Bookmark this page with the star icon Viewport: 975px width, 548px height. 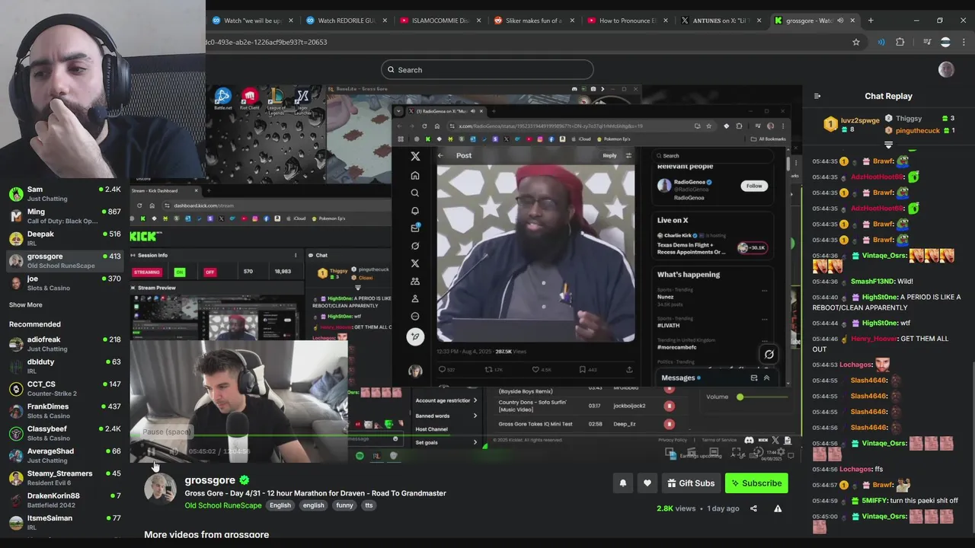856,42
